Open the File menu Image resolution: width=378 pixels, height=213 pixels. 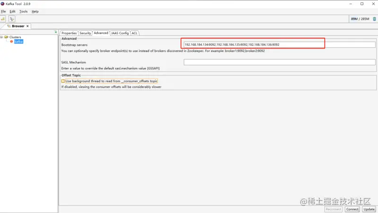tap(3, 11)
